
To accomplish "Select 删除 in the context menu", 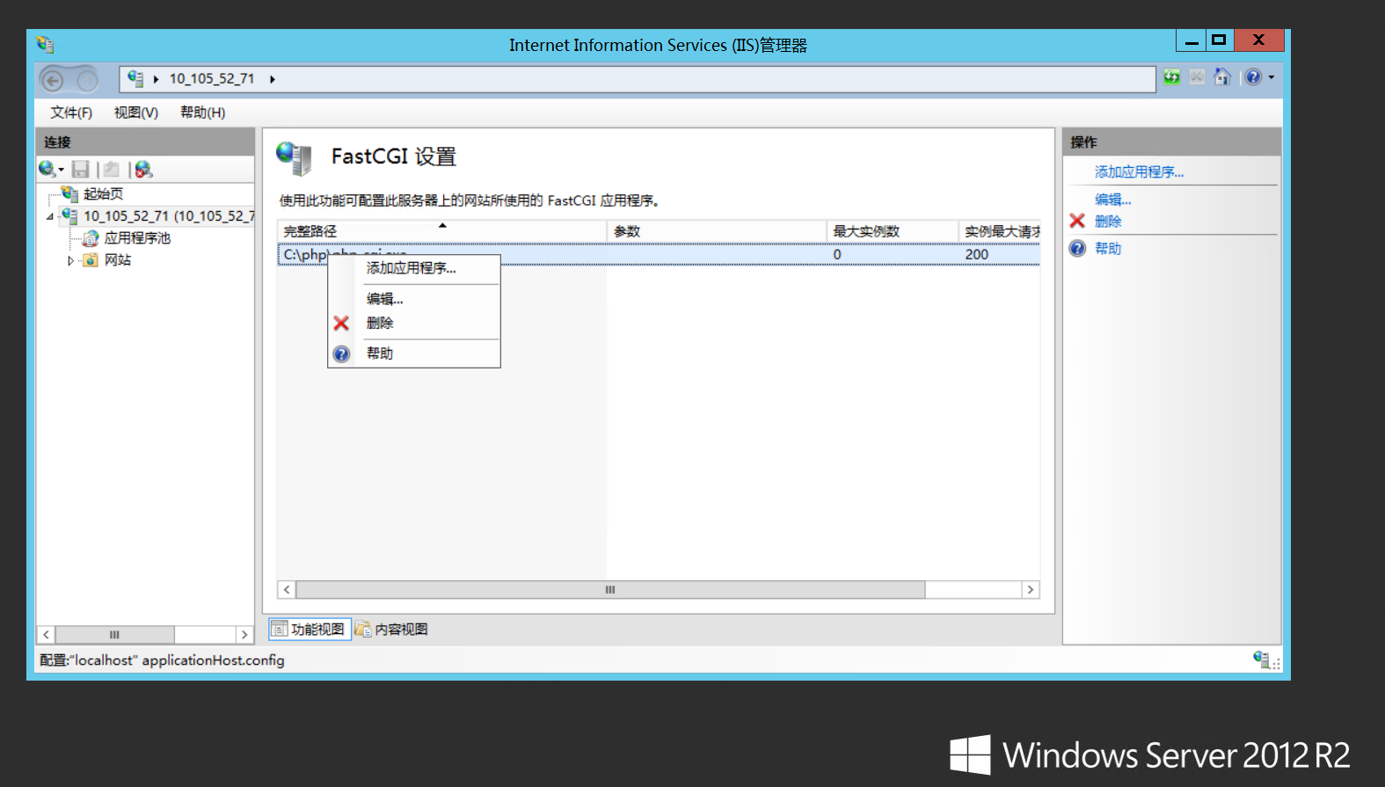I will (x=380, y=324).
